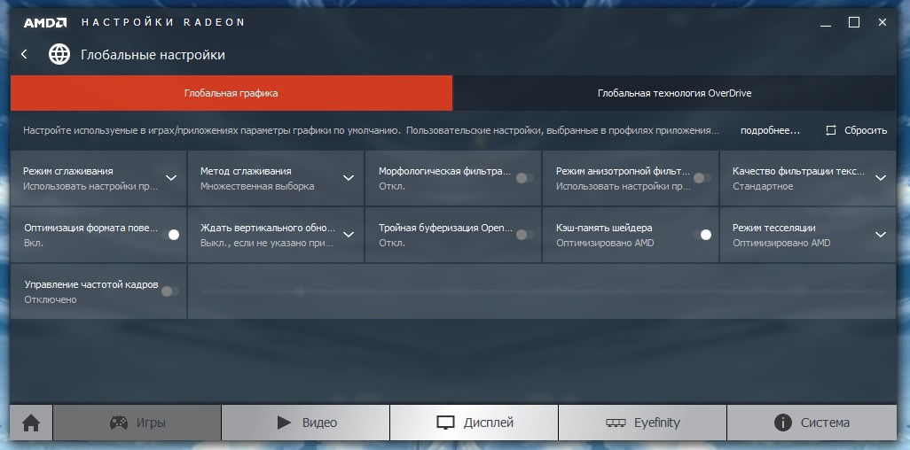Open the Видео section
The image size is (910, 450).
(305, 423)
